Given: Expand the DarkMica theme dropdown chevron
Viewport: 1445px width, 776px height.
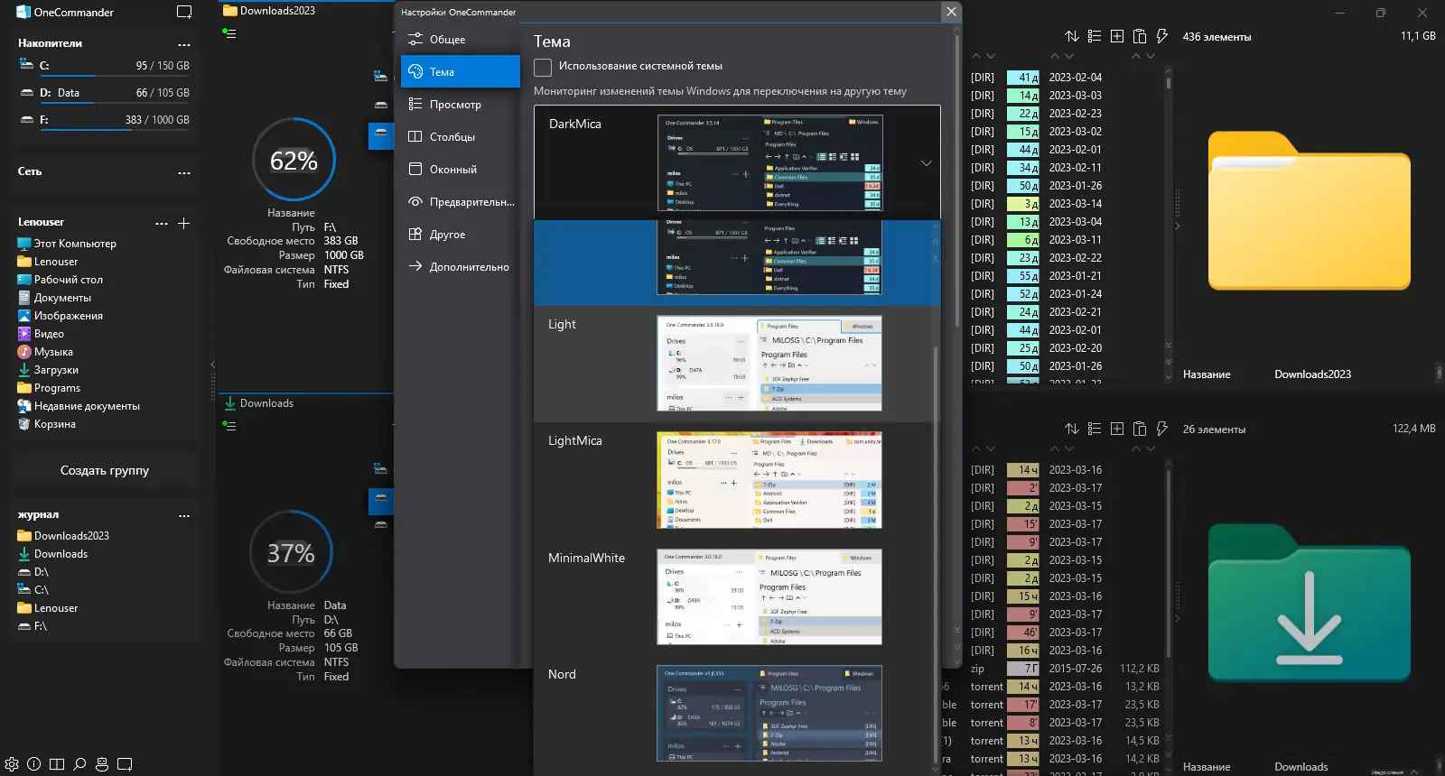Looking at the screenshot, I should coord(926,163).
